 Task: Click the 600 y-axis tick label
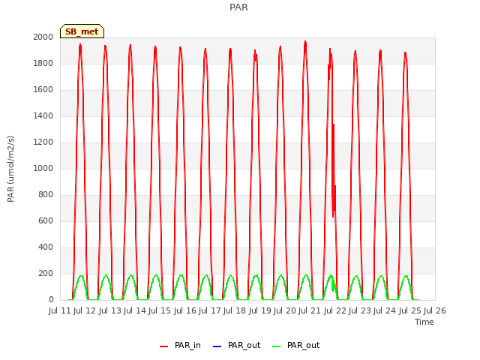46,221
